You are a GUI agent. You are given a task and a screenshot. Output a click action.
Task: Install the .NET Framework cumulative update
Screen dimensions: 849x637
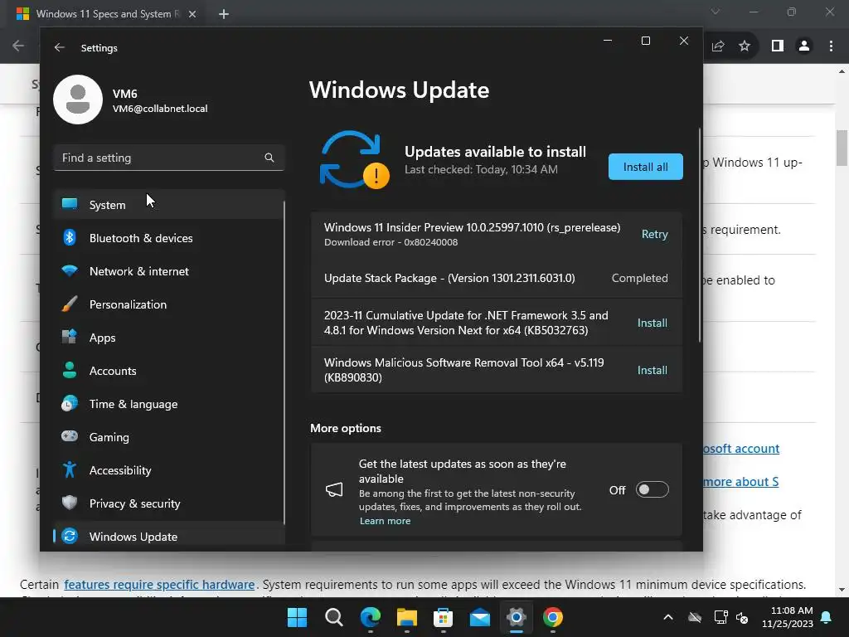652,323
